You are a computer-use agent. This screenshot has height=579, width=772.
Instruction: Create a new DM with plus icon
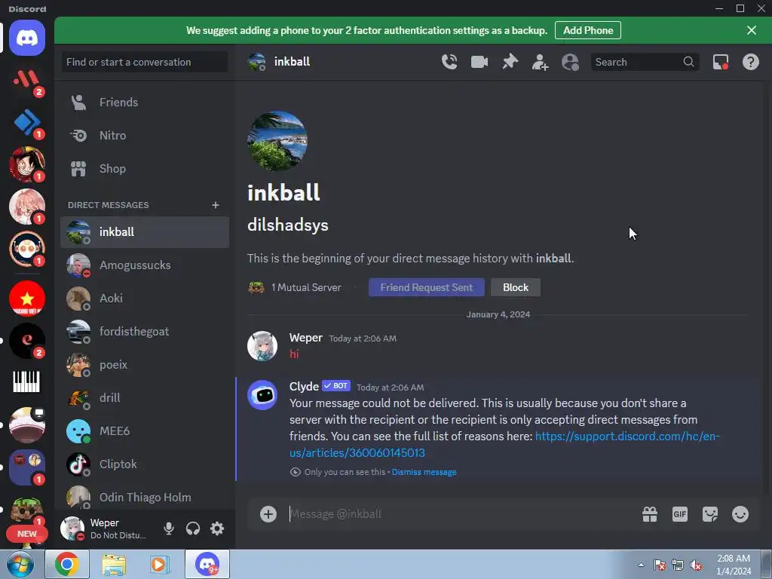(x=215, y=205)
